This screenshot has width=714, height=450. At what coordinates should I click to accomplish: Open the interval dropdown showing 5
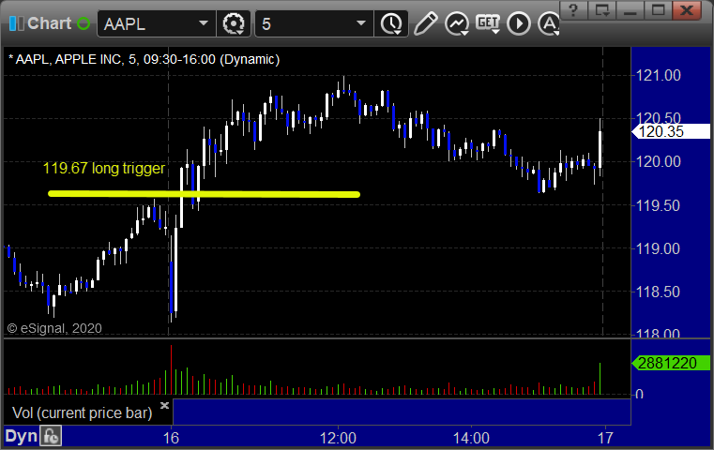[313, 23]
